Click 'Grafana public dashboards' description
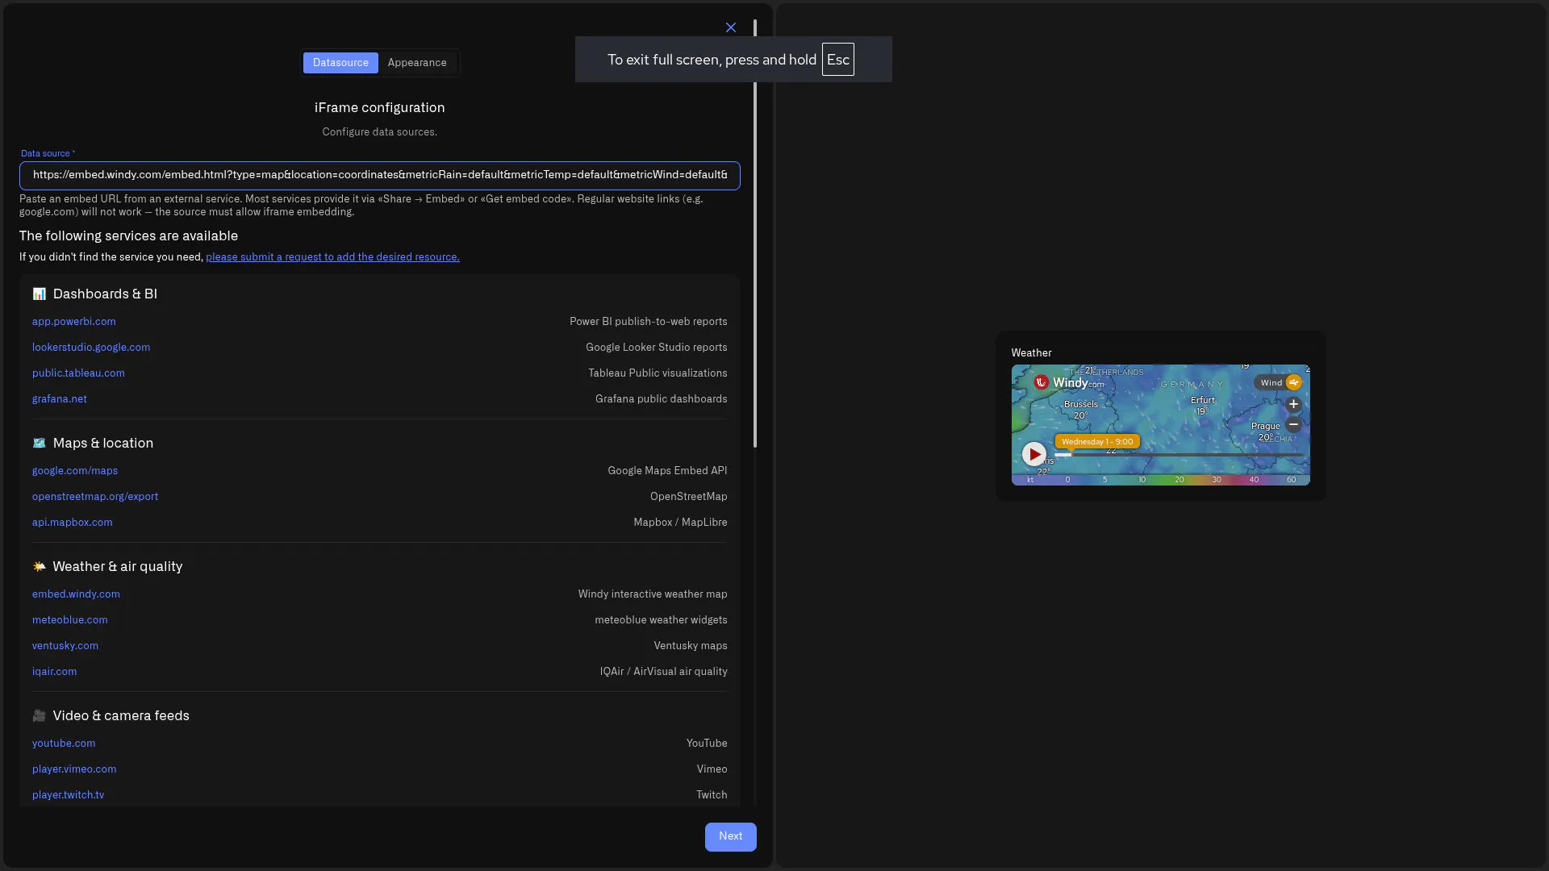This screenshot has height=871, width=1549. (662, 399)
